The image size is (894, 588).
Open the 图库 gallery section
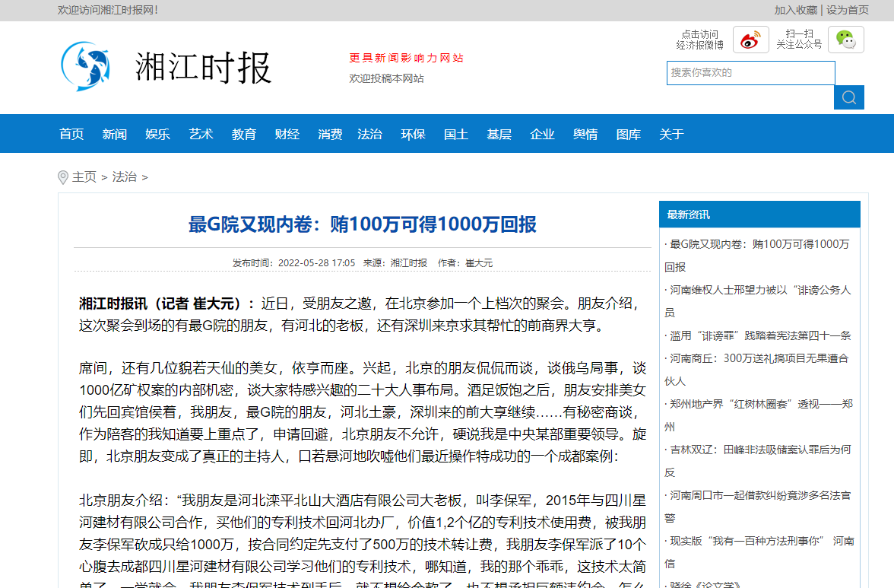629,134
